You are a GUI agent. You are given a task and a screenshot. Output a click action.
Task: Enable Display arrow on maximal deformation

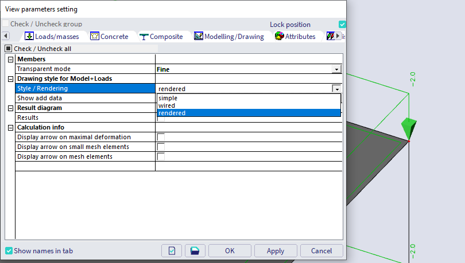161,137
